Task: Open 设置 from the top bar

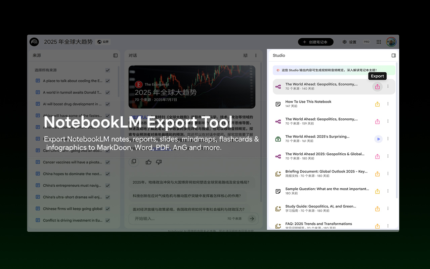Action: click(349, 42)
